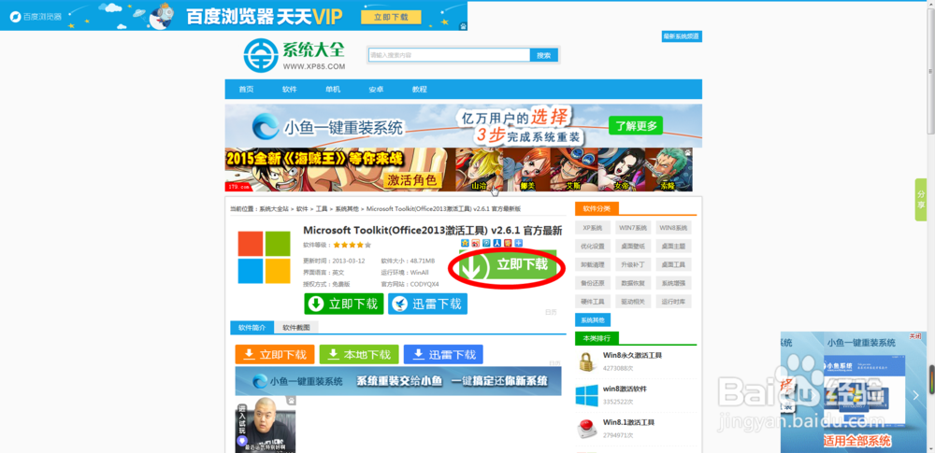Click the Windows icon for win8激活软件

point(587,395)
